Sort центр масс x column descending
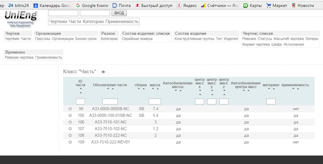 (x=200, y=91)
